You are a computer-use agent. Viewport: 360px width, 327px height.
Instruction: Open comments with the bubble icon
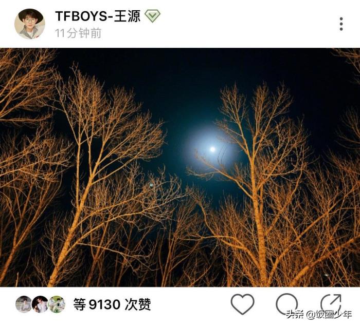coord(287,304)
